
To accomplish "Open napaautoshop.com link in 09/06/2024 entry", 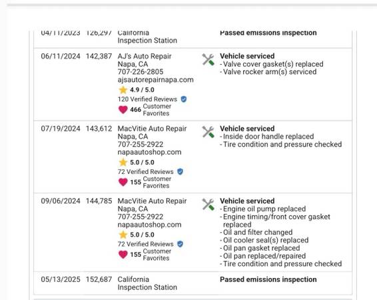I will click(x=149, y=225).
